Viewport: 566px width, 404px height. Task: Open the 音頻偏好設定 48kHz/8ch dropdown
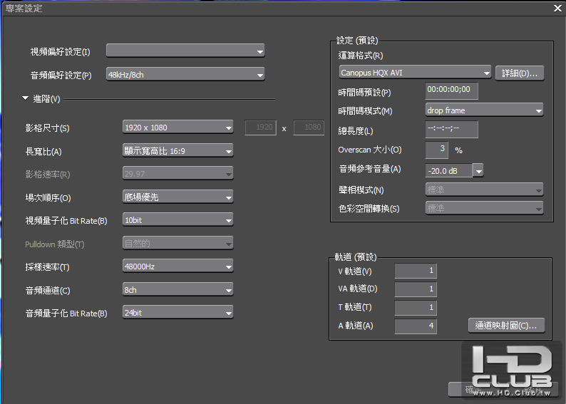click(x=185, y=74)
